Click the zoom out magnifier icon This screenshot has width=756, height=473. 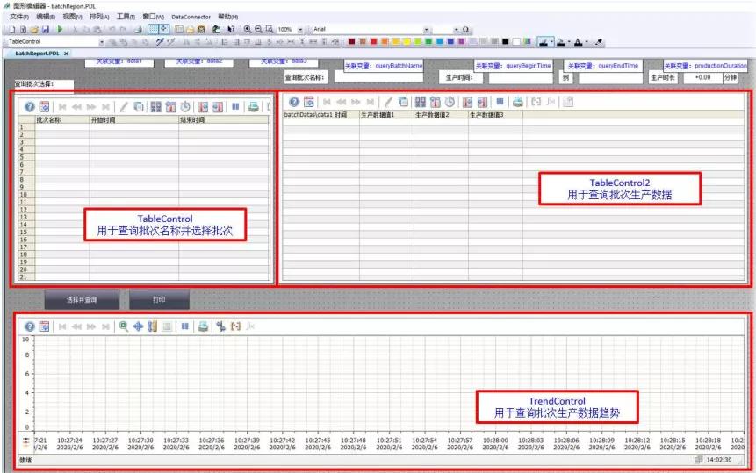[258, 29]
